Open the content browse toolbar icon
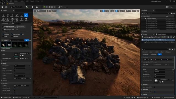176x99 pixels. (6, 7)
